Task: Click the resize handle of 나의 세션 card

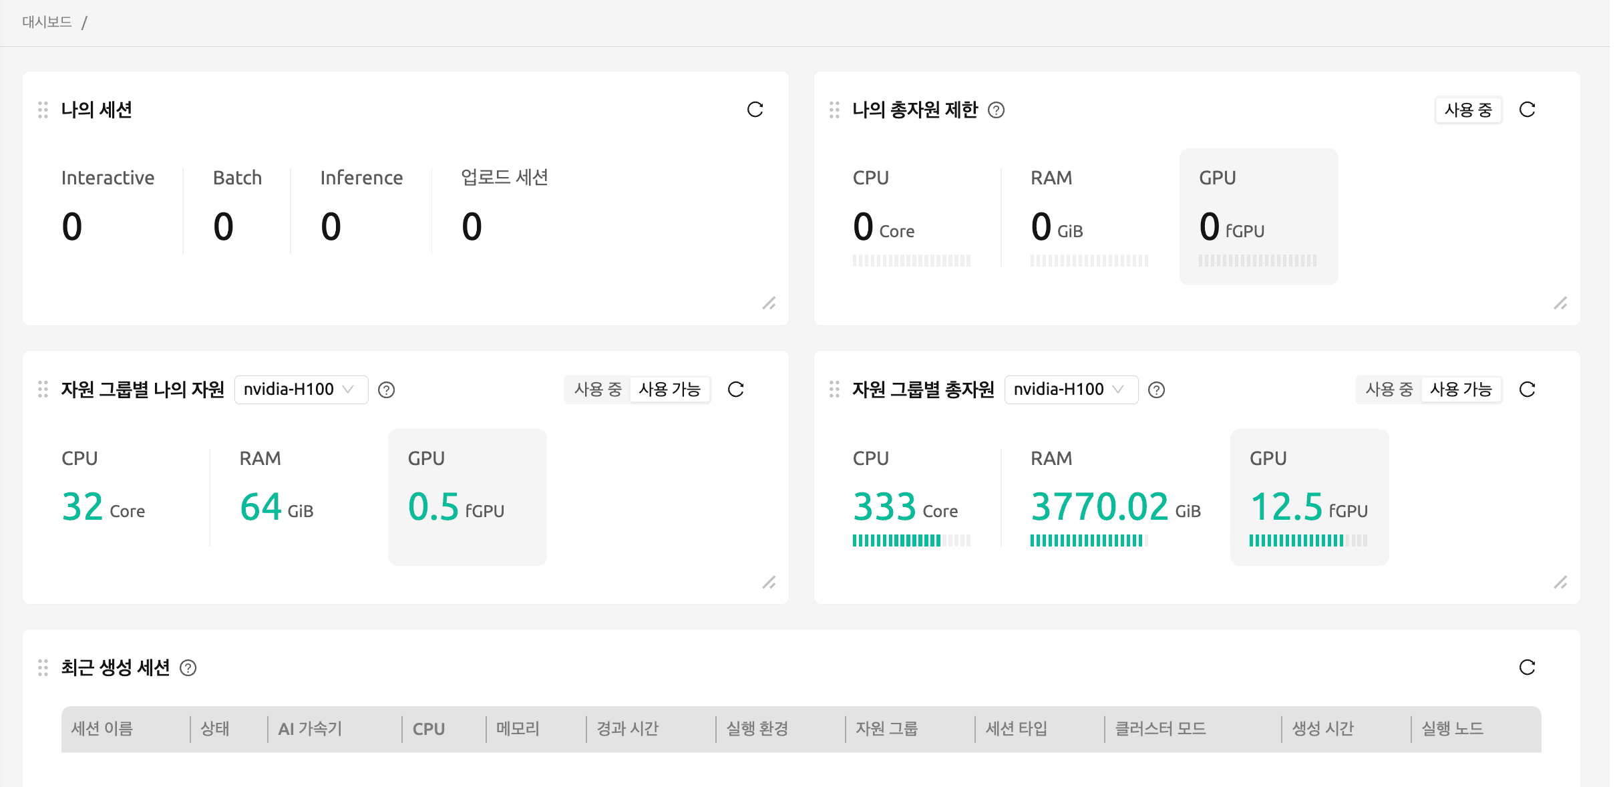Action: [x=769, y=304]
